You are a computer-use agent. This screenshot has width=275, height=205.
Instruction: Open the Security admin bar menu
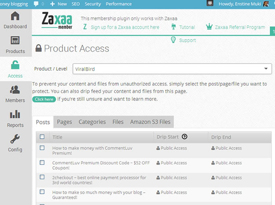coord(93,4)
